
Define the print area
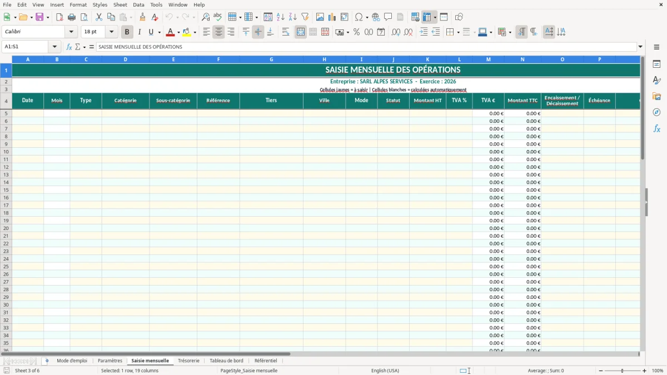coord(415,17)
